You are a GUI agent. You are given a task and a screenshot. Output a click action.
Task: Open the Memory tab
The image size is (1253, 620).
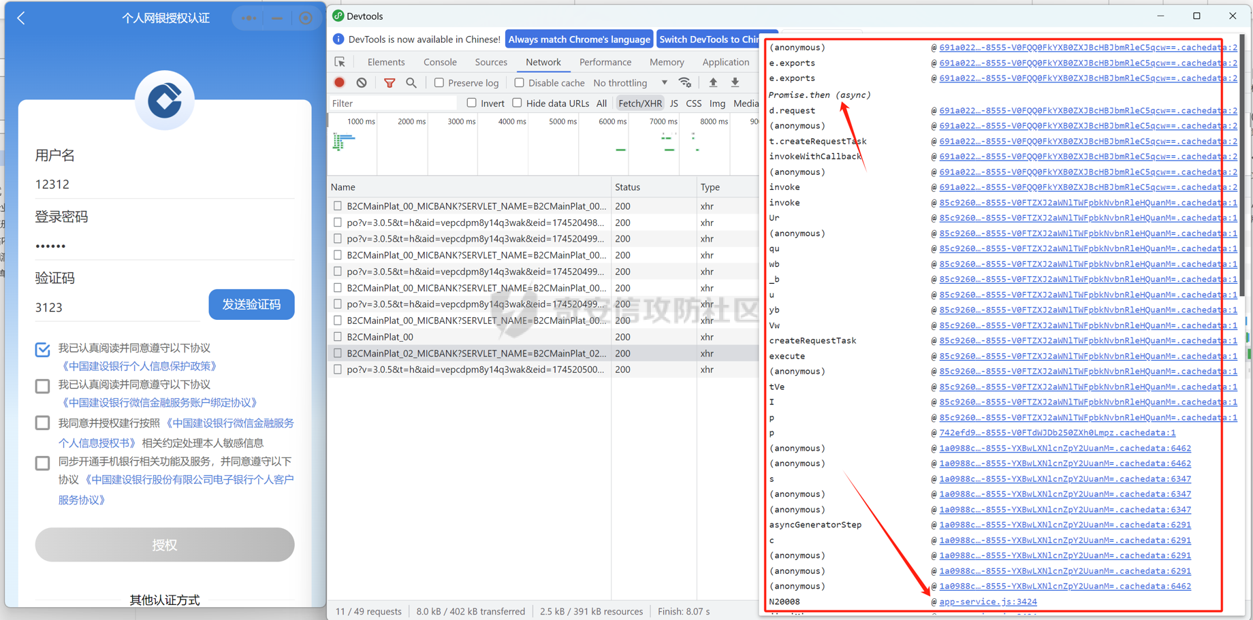667,62
